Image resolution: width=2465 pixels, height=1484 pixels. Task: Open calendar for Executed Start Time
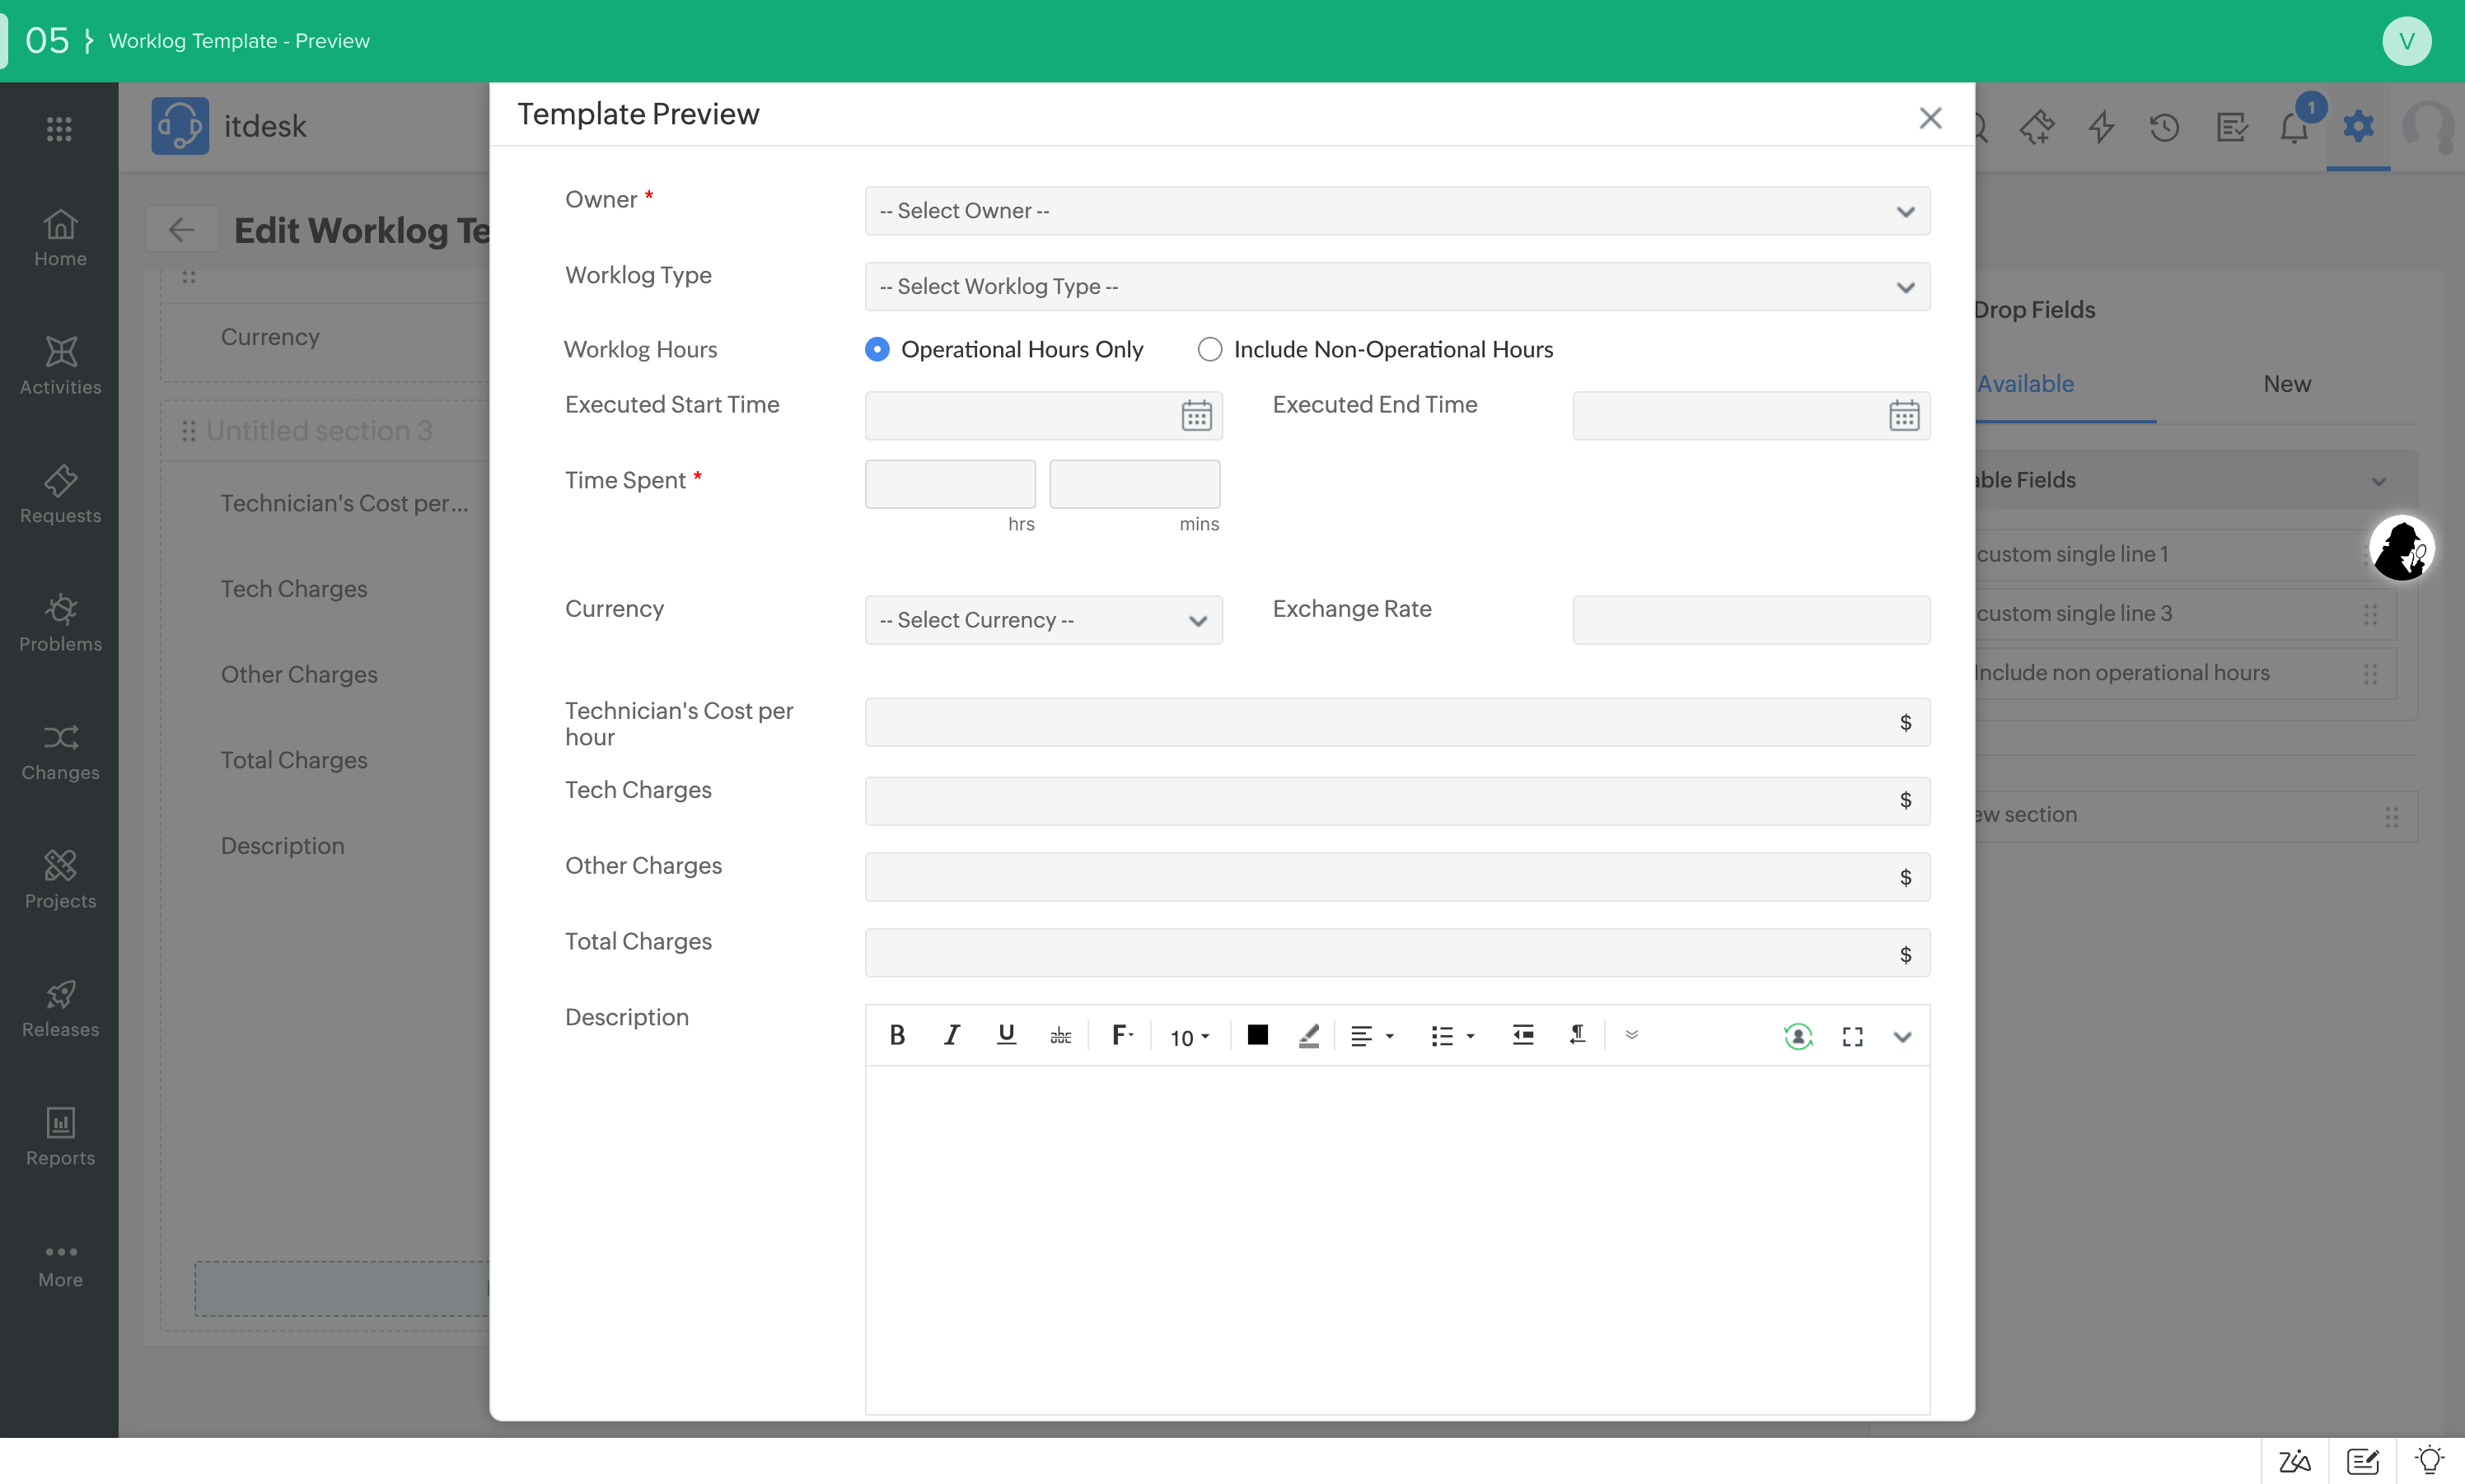click(1196, 415)
